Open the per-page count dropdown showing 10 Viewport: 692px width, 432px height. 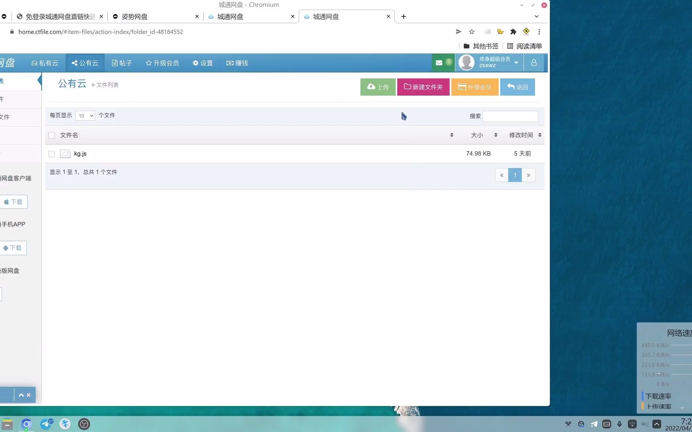[85, 116]
